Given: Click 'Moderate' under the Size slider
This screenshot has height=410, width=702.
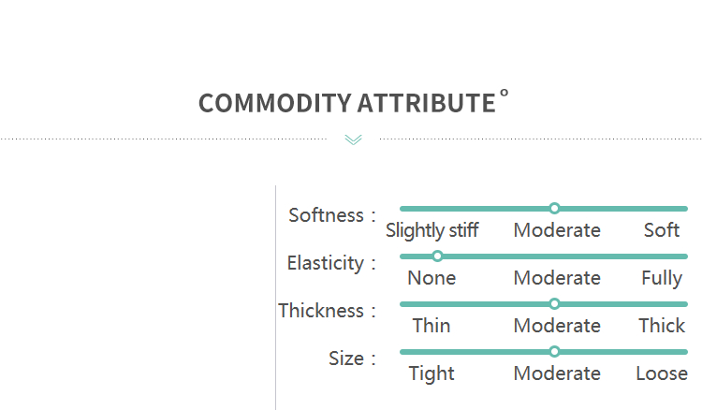Looking at the screenshot, I should pyautogui.click(x=557, y=373).
